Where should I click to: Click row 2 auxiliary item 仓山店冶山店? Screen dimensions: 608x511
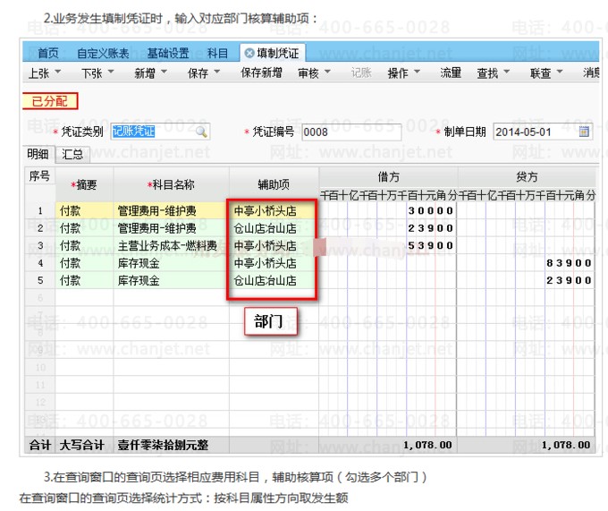click(273, 228)
